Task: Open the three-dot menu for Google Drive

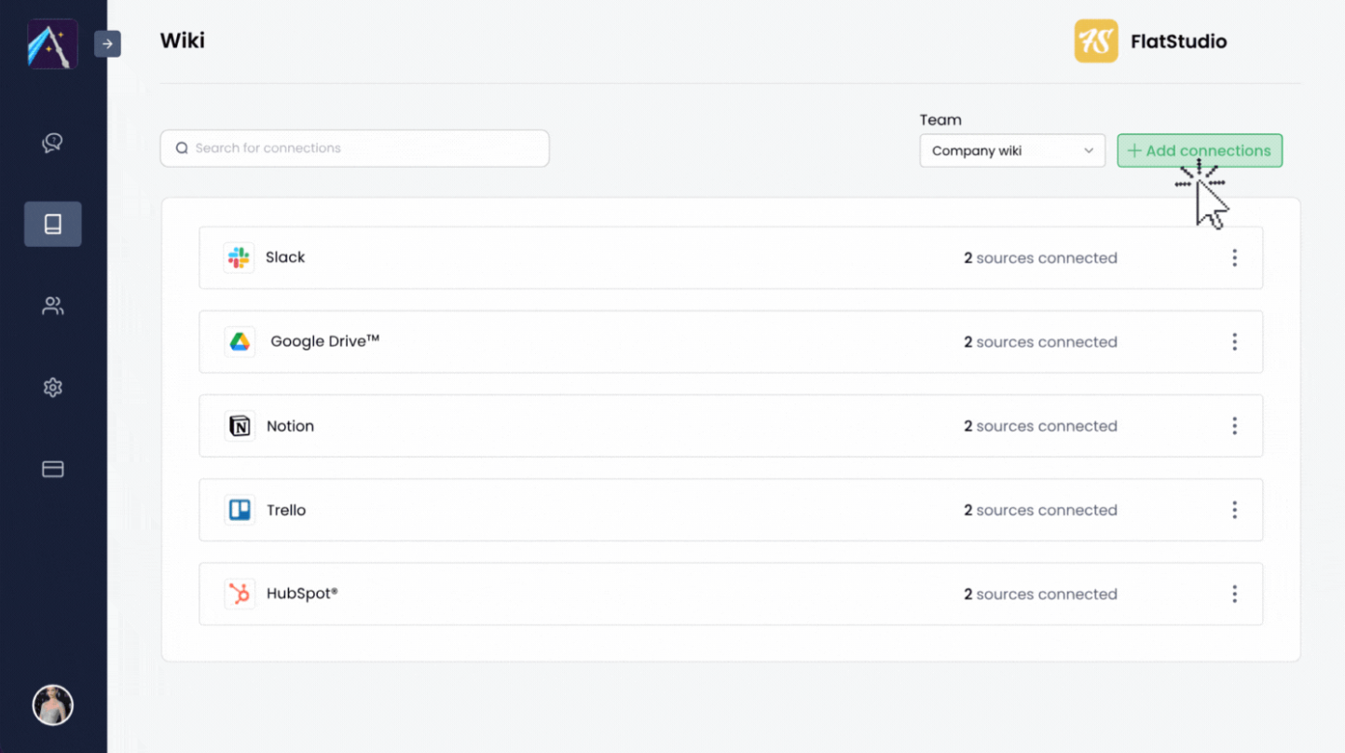Action: pos(1234,342)
